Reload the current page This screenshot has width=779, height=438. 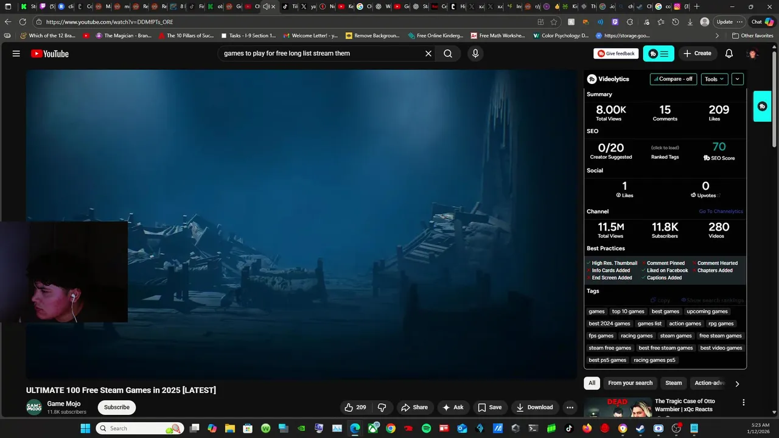pos(23,22)
